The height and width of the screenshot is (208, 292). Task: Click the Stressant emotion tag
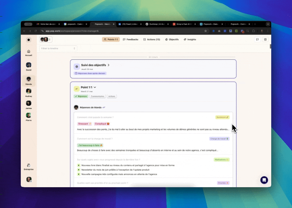tap(84, 124)
